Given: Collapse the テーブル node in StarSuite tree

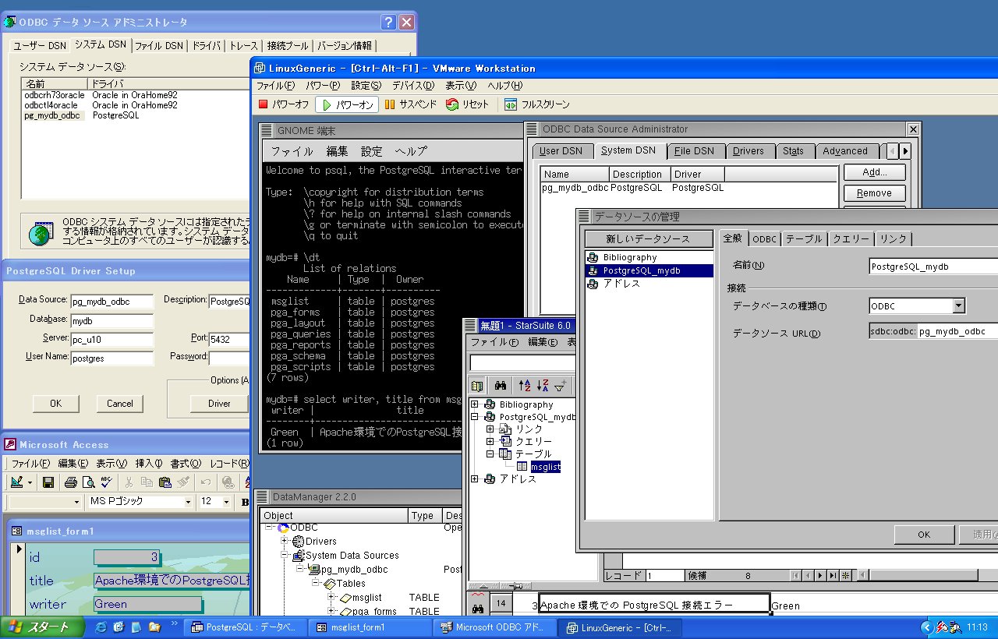Looking at the screenshot, I should 490,454.
